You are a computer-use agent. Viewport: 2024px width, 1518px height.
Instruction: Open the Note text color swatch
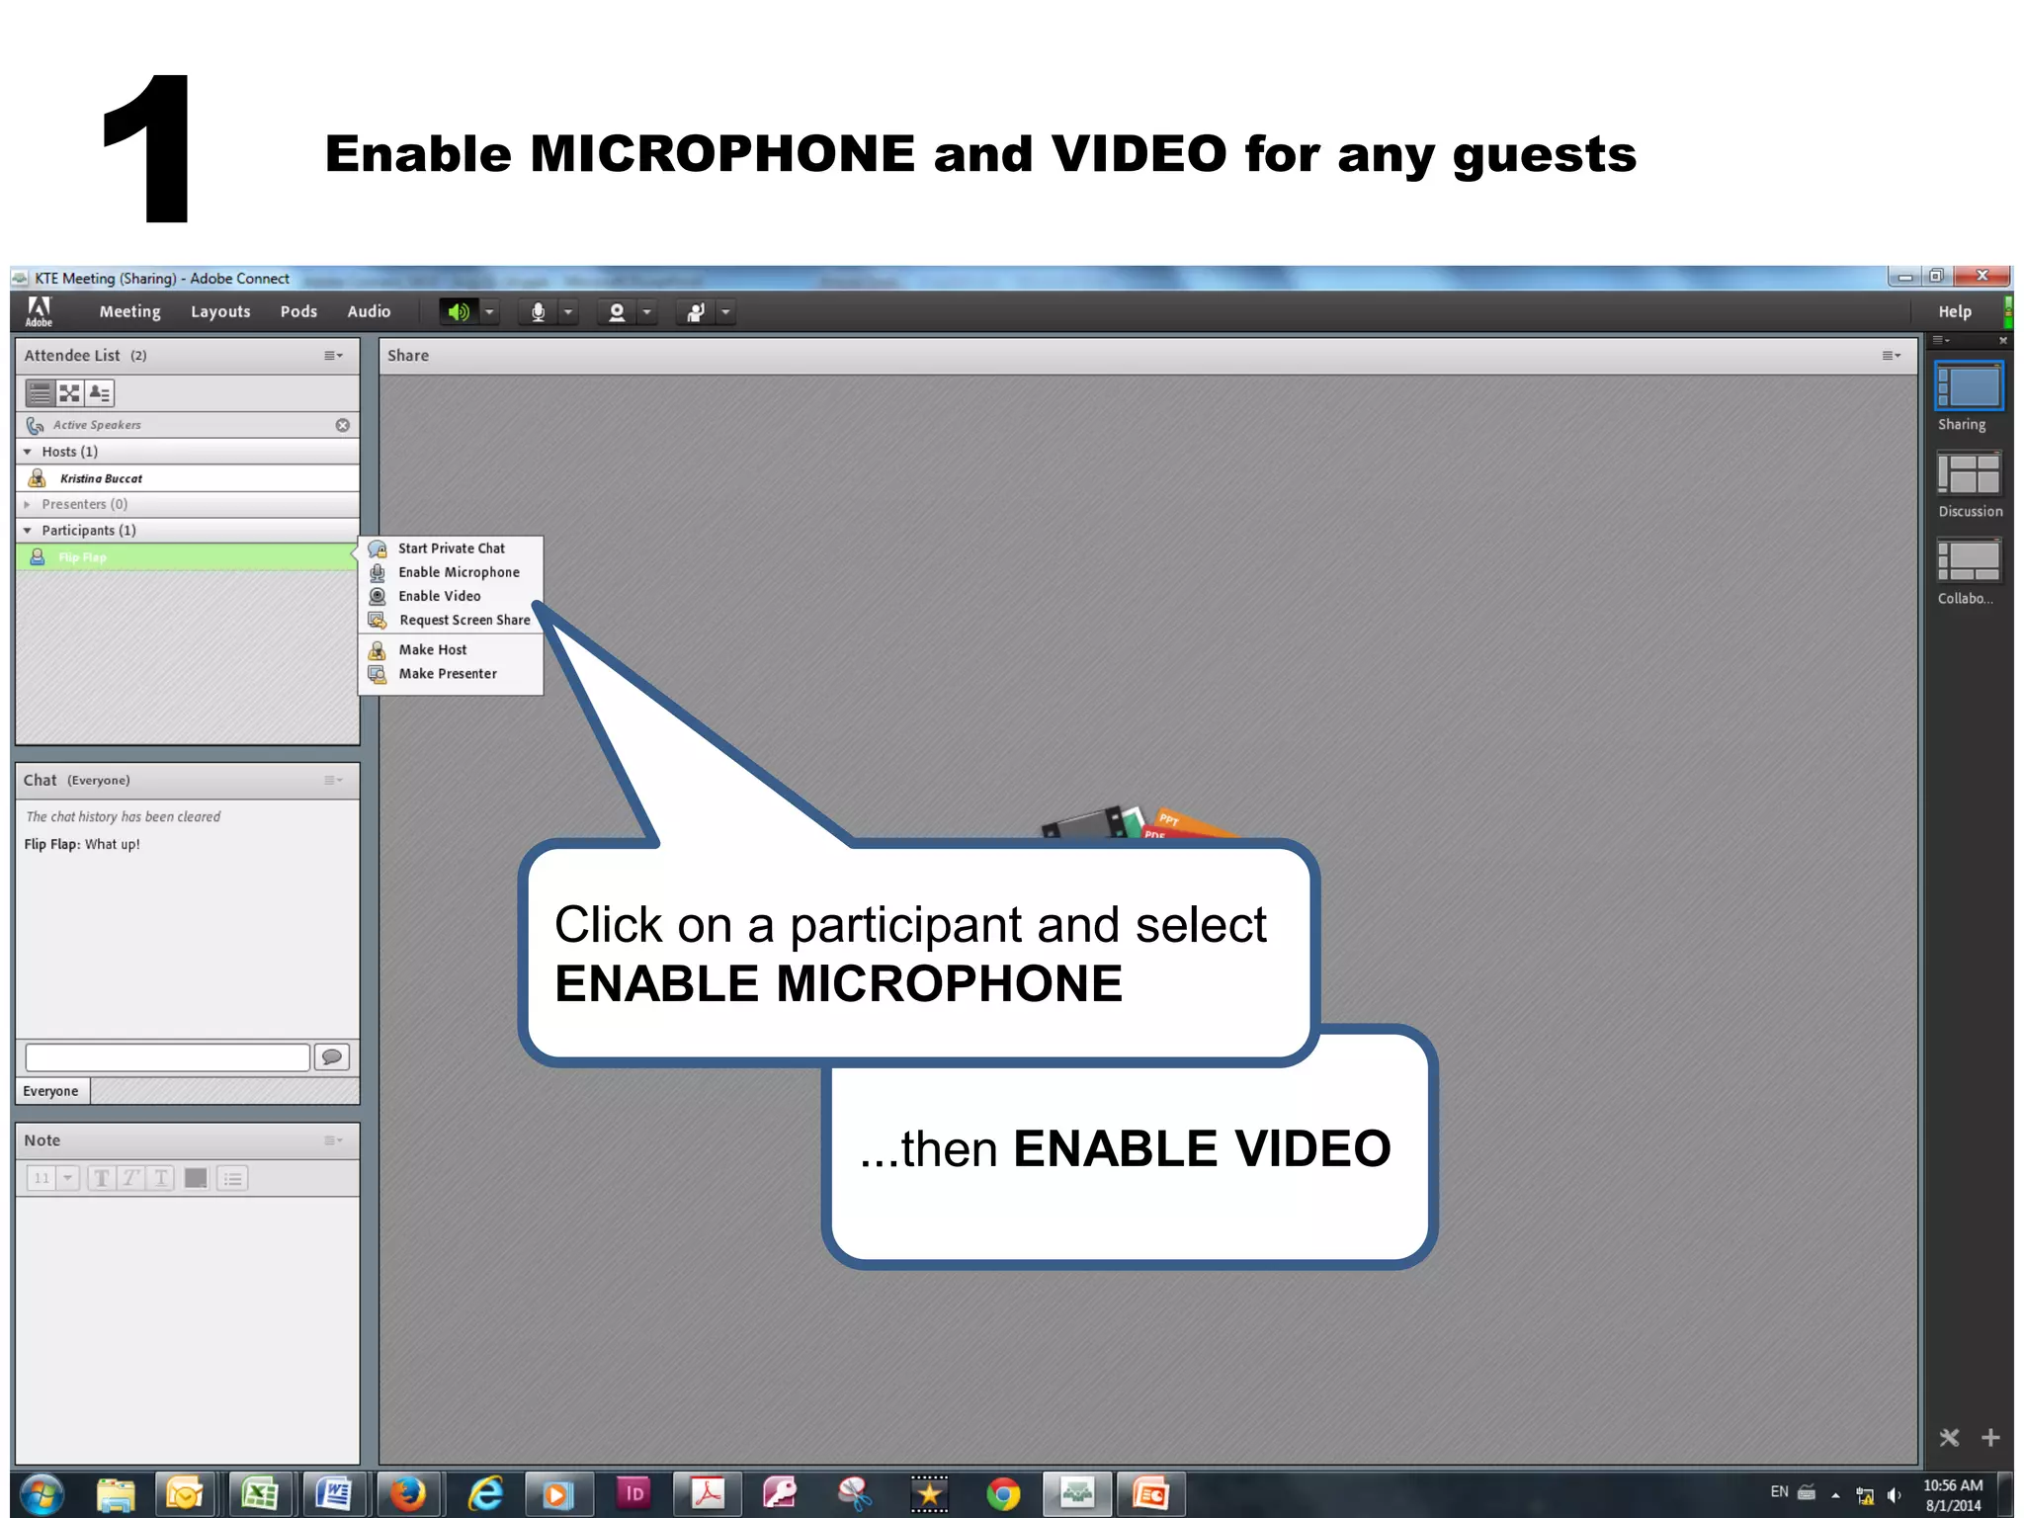click(196, 1178)
